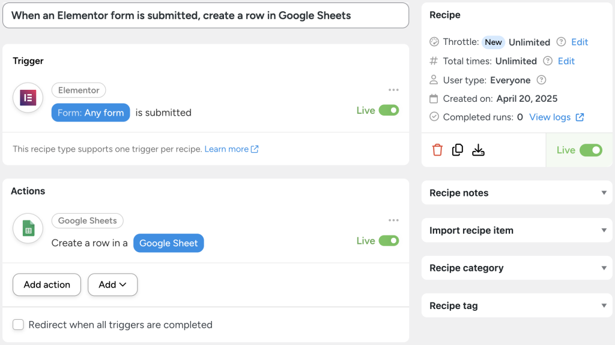Delete the recipe using the trash icon
615x345 pixels.
tap(437, 149)
